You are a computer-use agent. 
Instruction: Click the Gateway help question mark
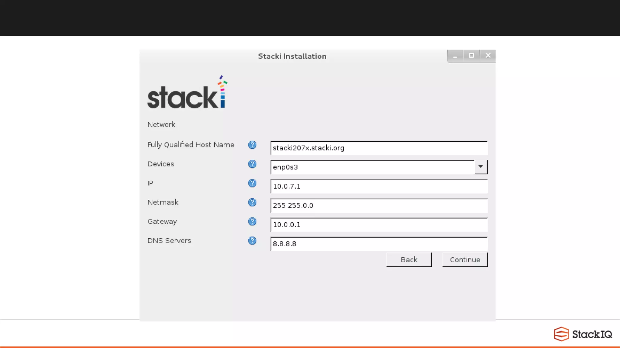[252, 222]
